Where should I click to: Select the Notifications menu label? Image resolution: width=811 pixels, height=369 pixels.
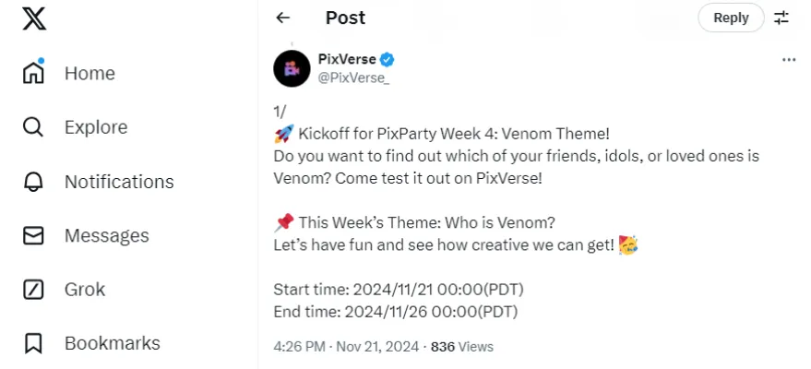click(119, 182)
